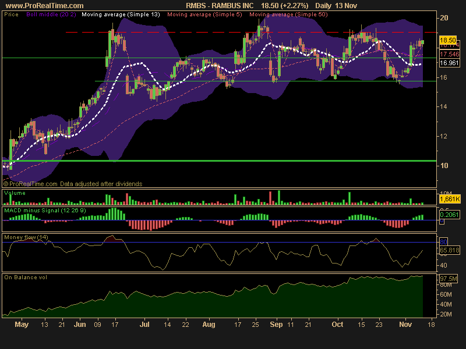Click the May date on time axis
Image resolution: width=466 pixels, height=349 pixels.
tap(22, 325)
